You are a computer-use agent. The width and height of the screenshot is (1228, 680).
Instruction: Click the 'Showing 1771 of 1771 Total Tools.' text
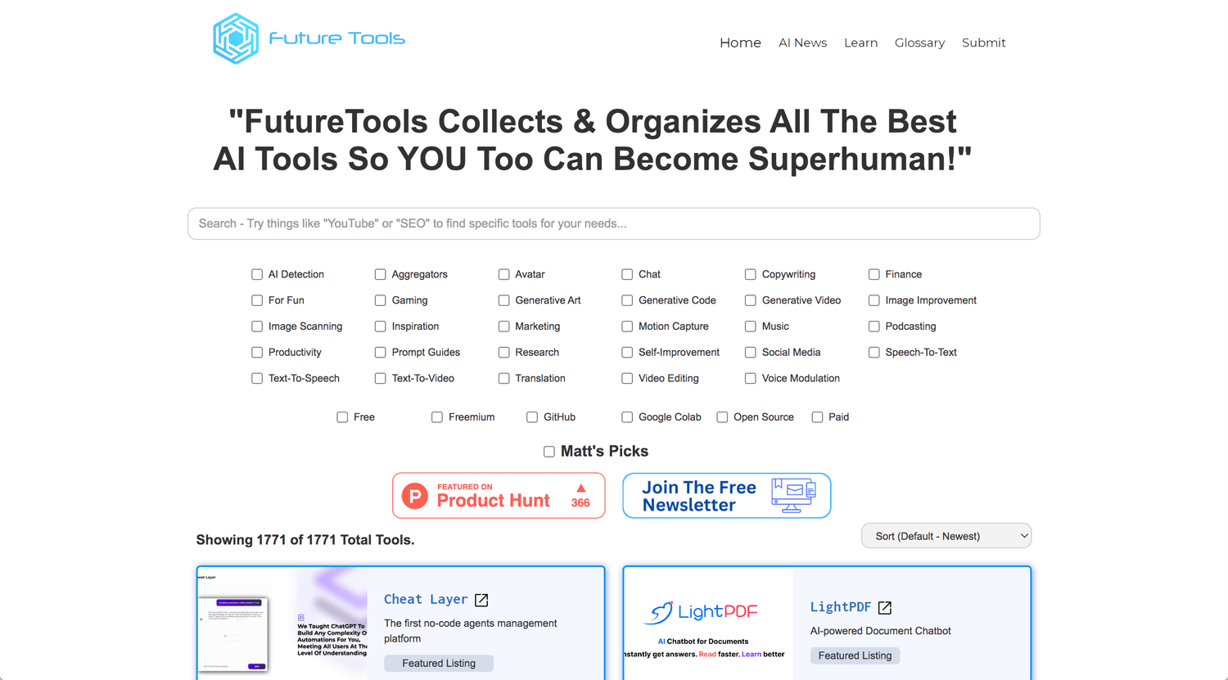click(x=305, y=540)
